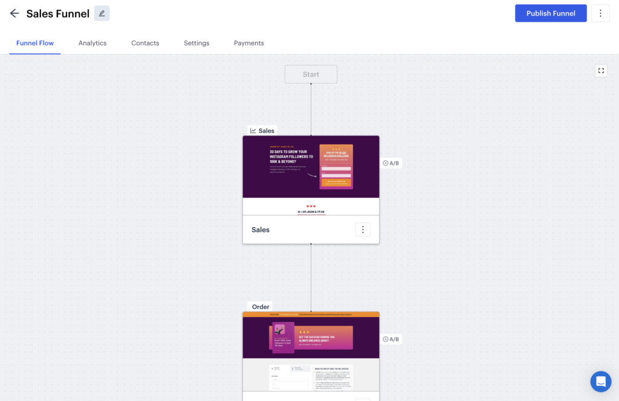Viewport: 619px width, 401px height.
Task: Select the Funnel Flow tab
Action: coord(34,43)
